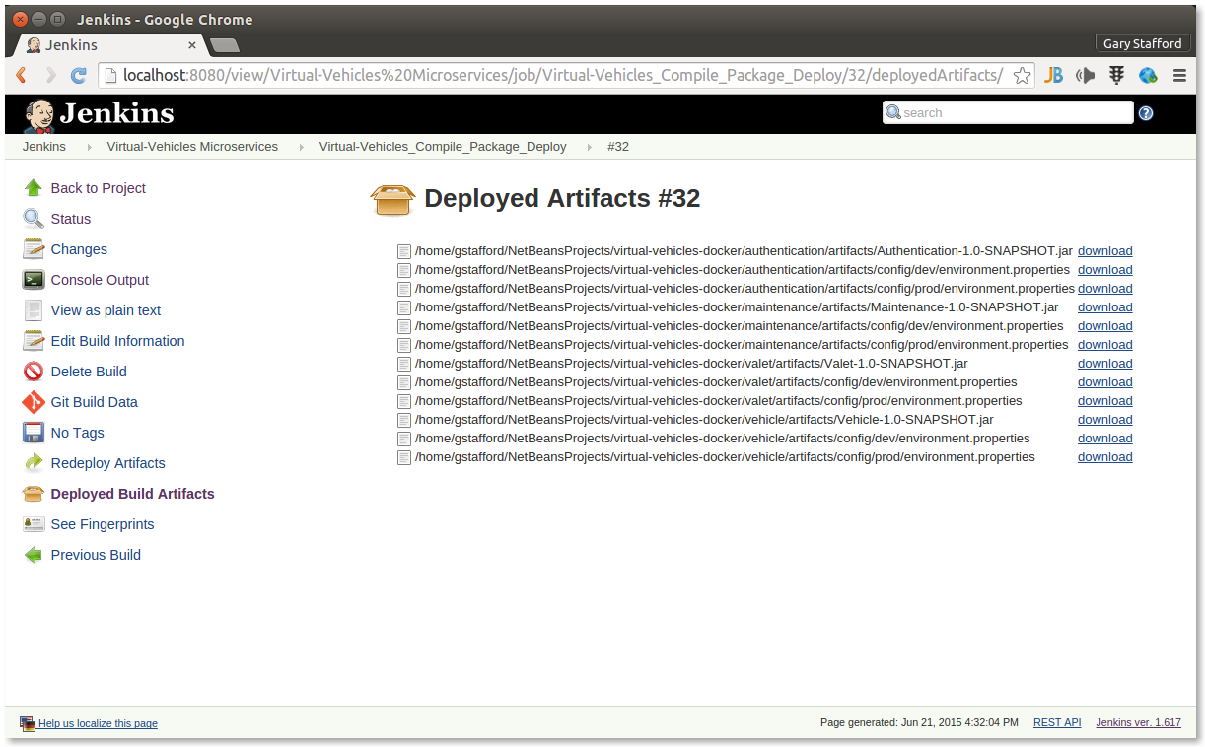This screenshot has height=747, width=1205.
Task: Expand breadcrumb arrow before #32
Action: pos(588,147)
